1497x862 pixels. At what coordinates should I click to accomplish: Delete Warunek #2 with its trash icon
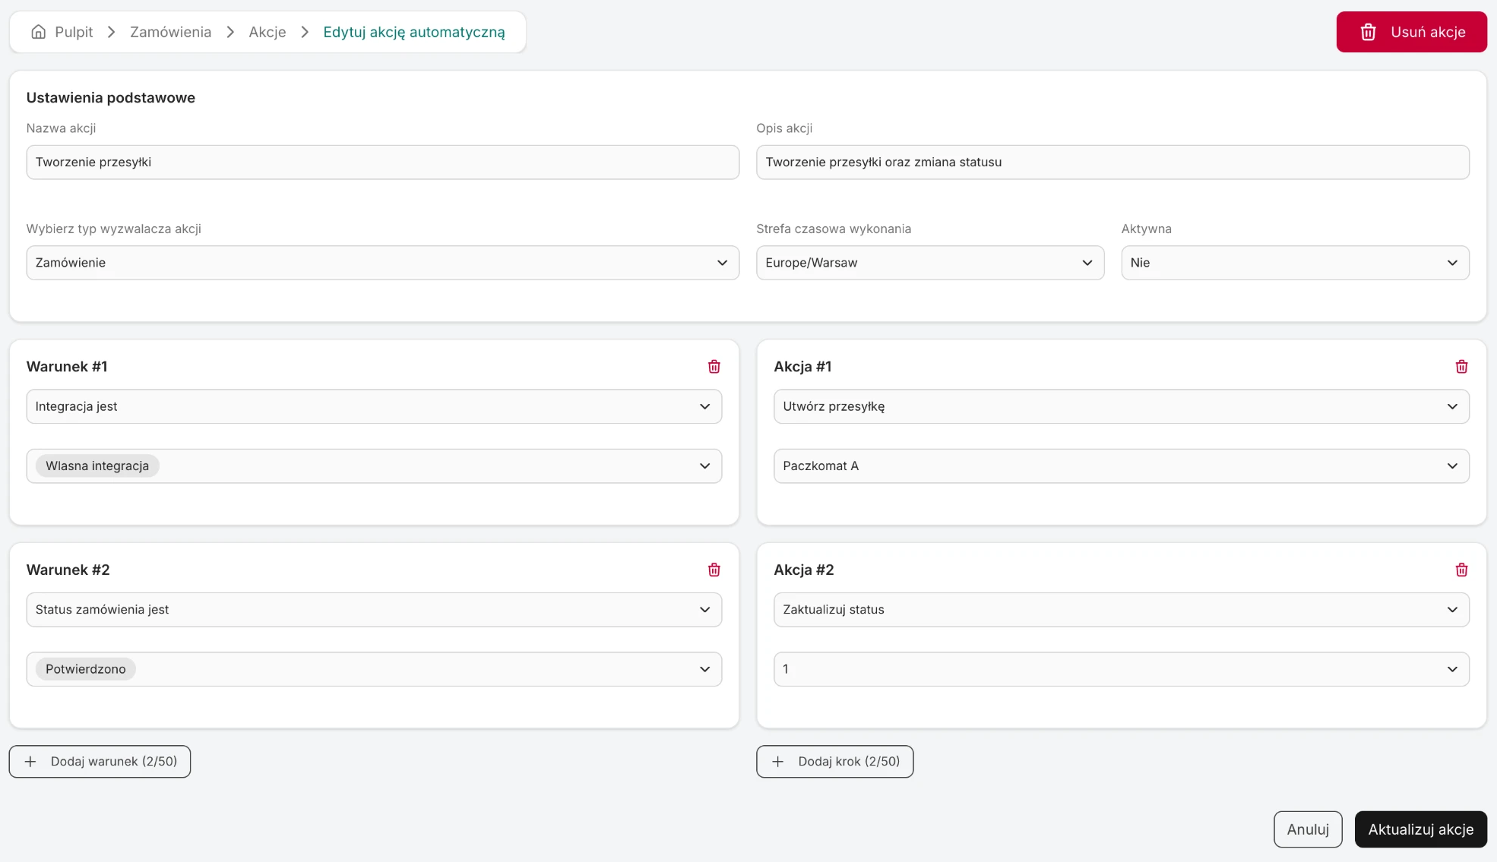click(x=714, y=570)
